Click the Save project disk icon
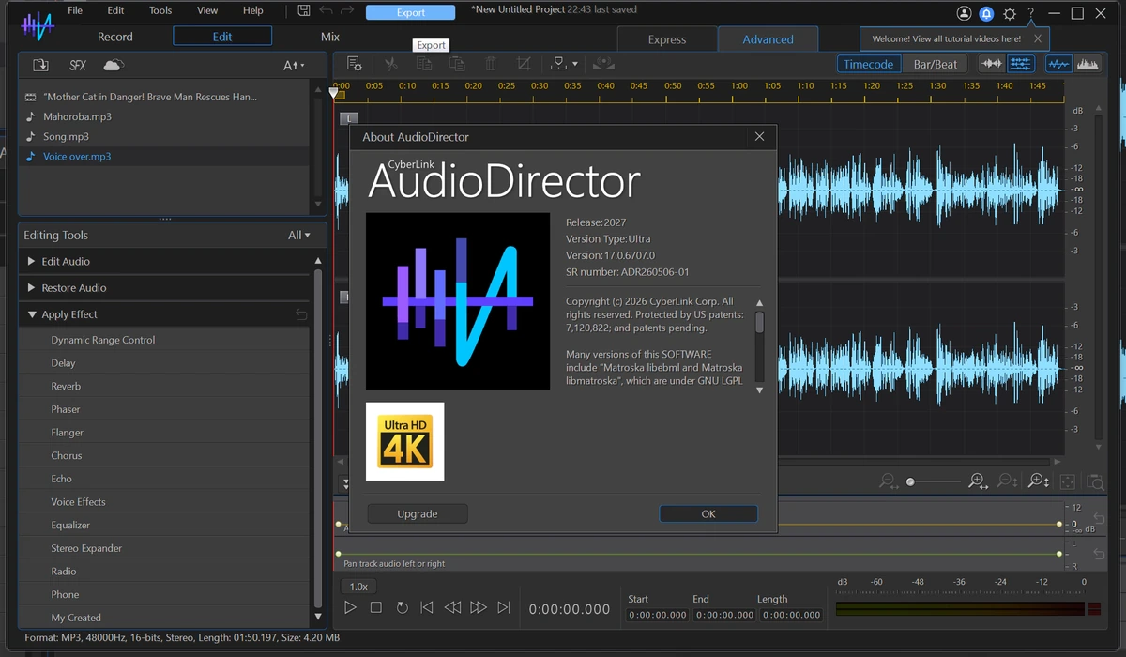Image resolution: width=1126 pixels, height=657 pixels. [304, 10]
